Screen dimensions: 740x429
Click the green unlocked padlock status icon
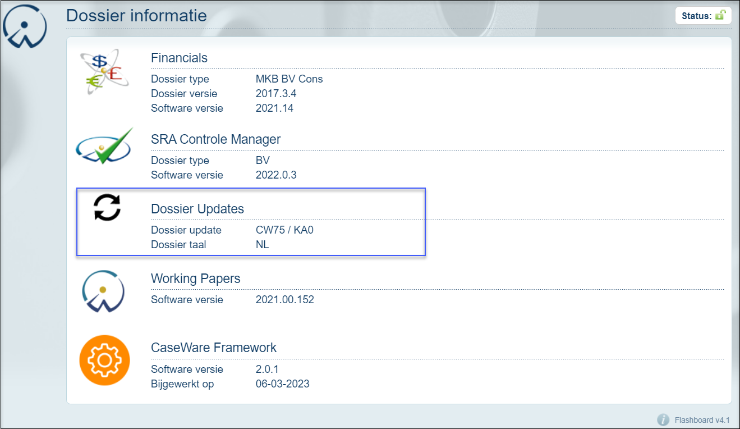pyautogui.click(x=720, y=15)
